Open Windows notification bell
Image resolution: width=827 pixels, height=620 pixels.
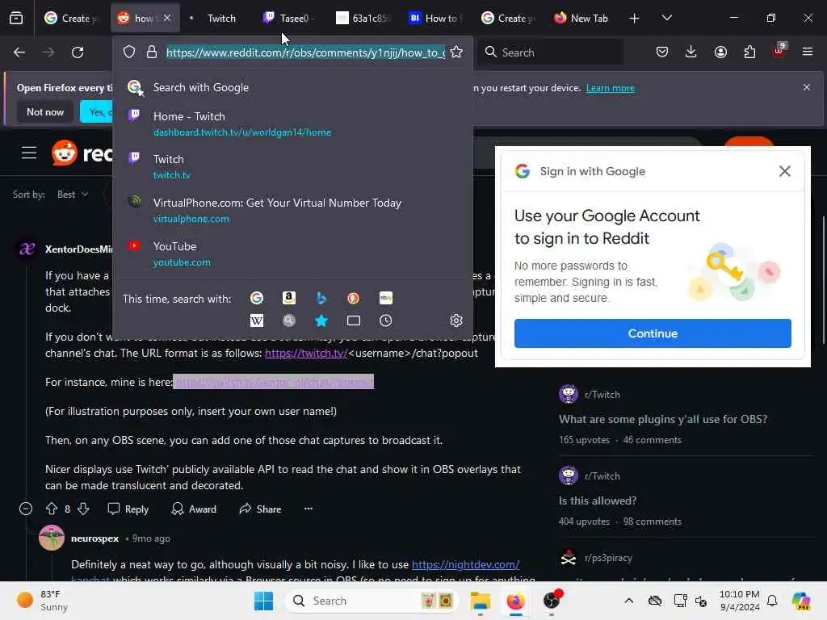[771, 601]
